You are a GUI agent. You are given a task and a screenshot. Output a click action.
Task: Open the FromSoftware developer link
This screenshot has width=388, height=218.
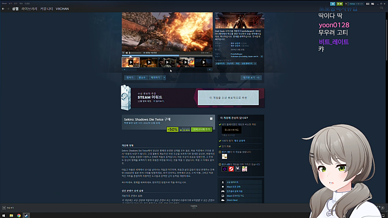tap(237, 54)
